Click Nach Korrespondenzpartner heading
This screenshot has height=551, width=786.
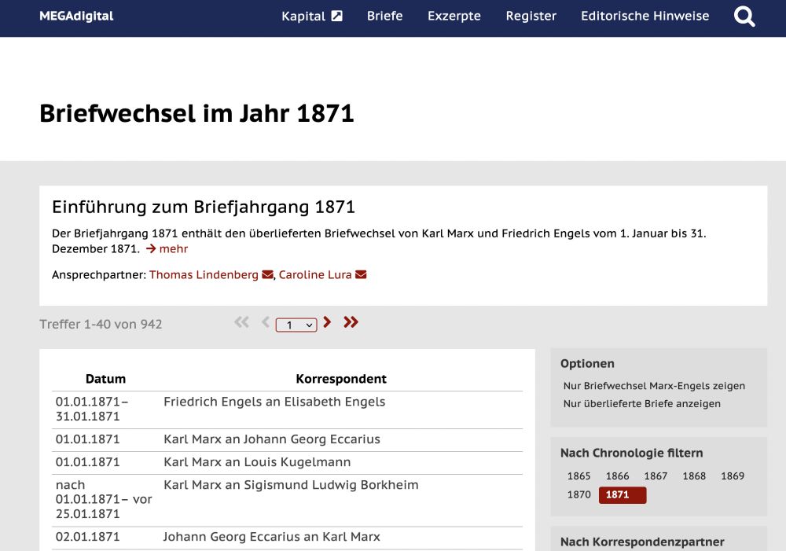(642, 542)
